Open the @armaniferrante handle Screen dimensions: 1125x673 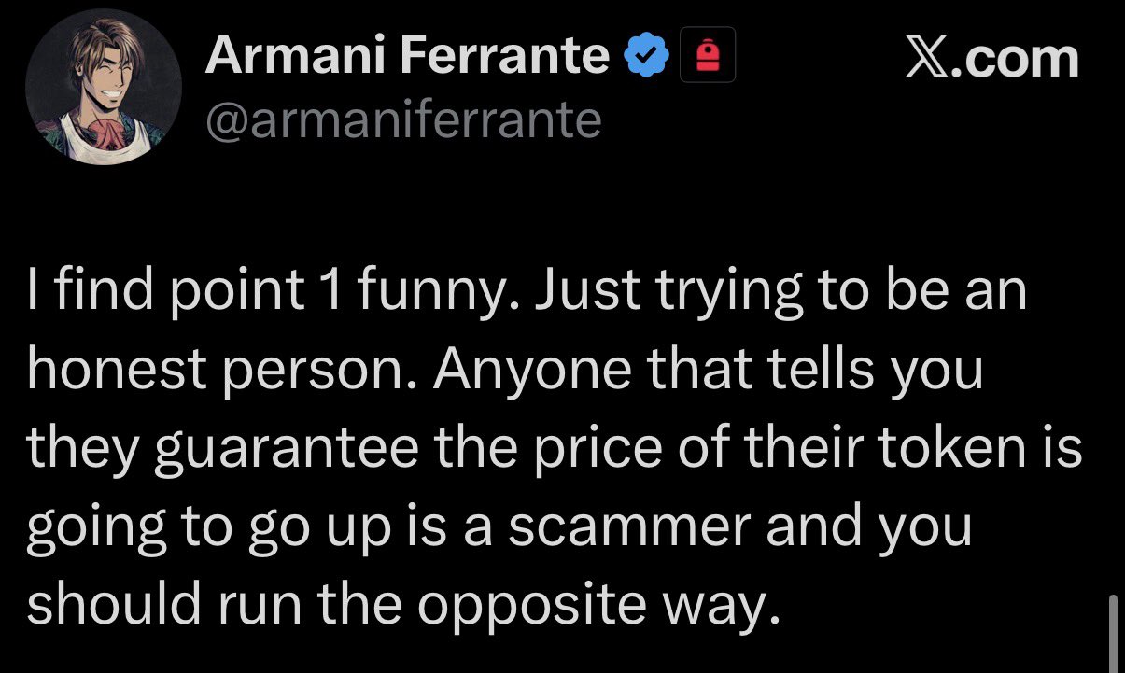point(403,119)
